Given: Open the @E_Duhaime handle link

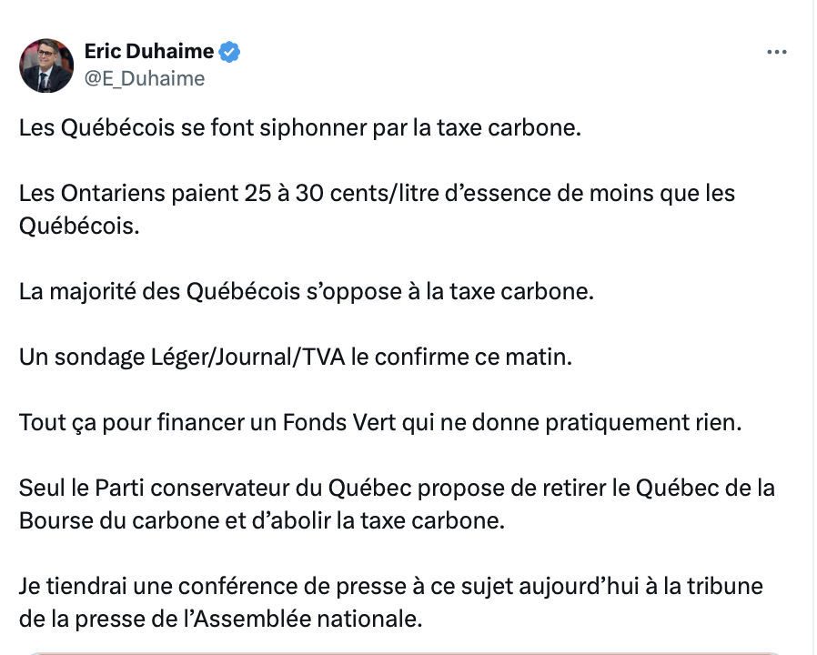Looking at the screenshot, I should pyautogui.click(x=145, y=78).
